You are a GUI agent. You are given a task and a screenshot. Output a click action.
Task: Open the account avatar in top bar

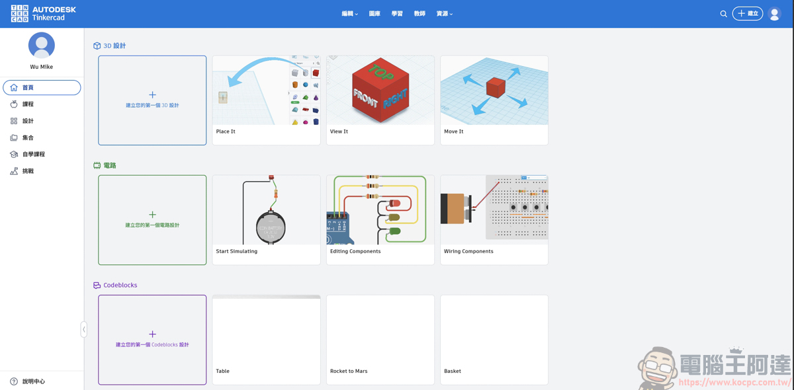(774, 13)
